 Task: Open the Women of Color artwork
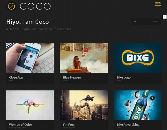pos(30,105)
